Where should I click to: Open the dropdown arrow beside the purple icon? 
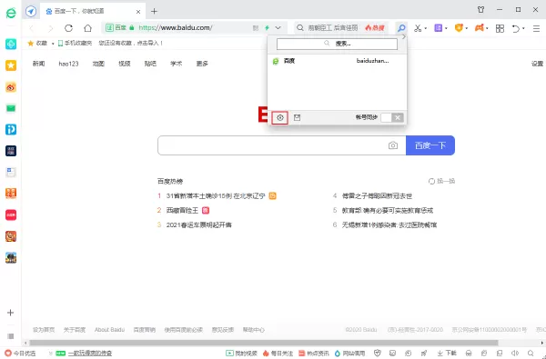pyautogui.click(x=446, y=28)
